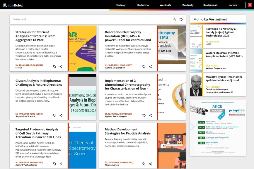Image resolution: width=254 pixels, height=169 pixels.
Task: Click date 'Út, 18.10.2022, 15:00 (CEST)'
Action: pos(29,65)
